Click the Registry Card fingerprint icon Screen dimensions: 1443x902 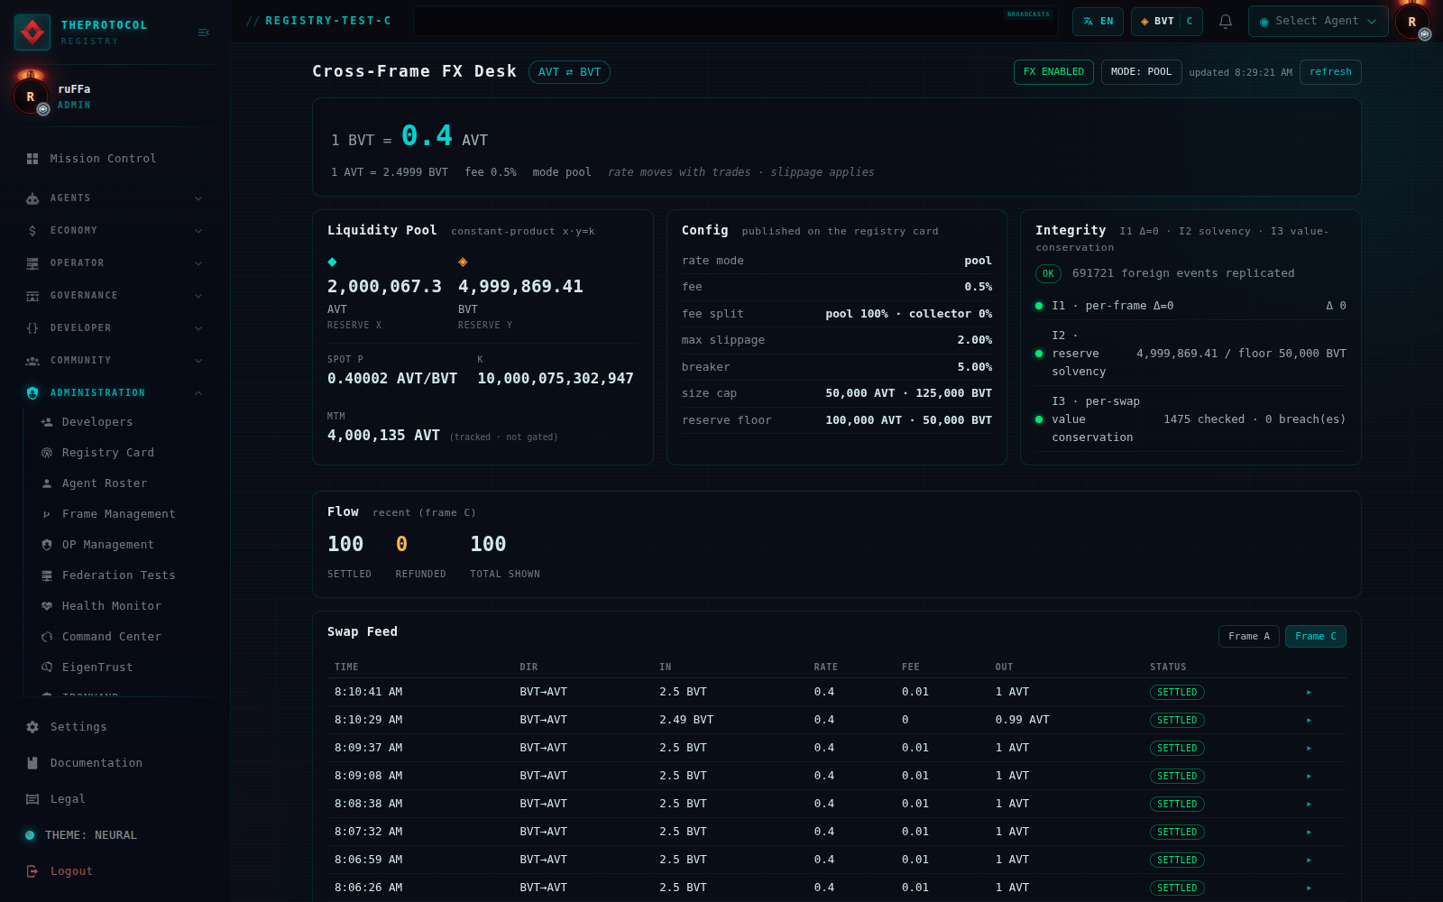[47, 453]
